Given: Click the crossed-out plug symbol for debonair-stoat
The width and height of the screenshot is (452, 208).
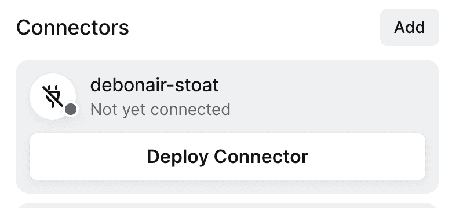Looking at the screenshot, I should (53, 96).
